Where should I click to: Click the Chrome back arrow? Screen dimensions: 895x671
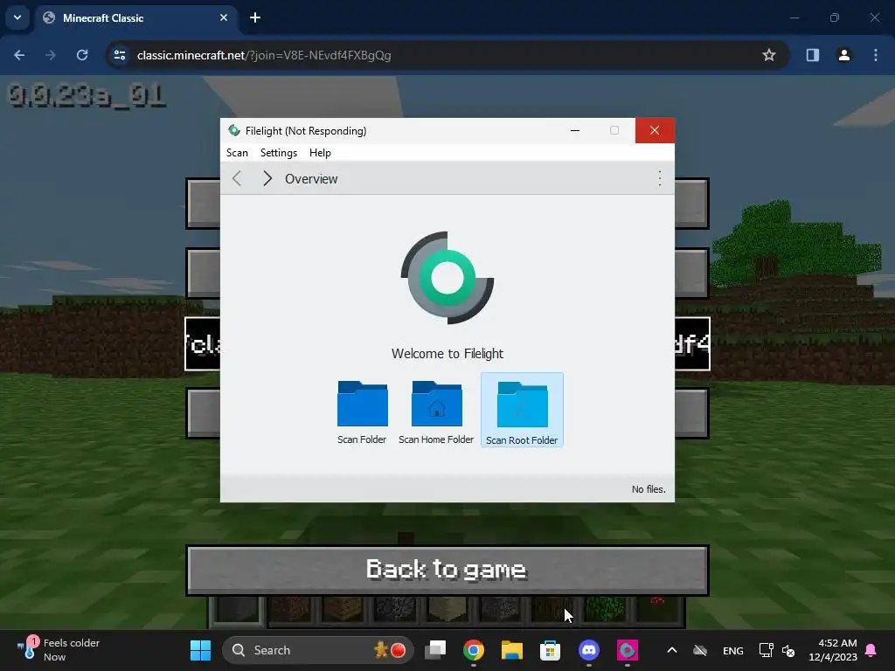pyautogui.click(x=19, y=55)
